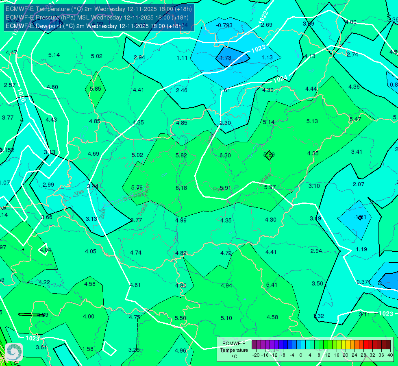
Task: Click the 5.50 temperature value
Action: tap(180, 318)
